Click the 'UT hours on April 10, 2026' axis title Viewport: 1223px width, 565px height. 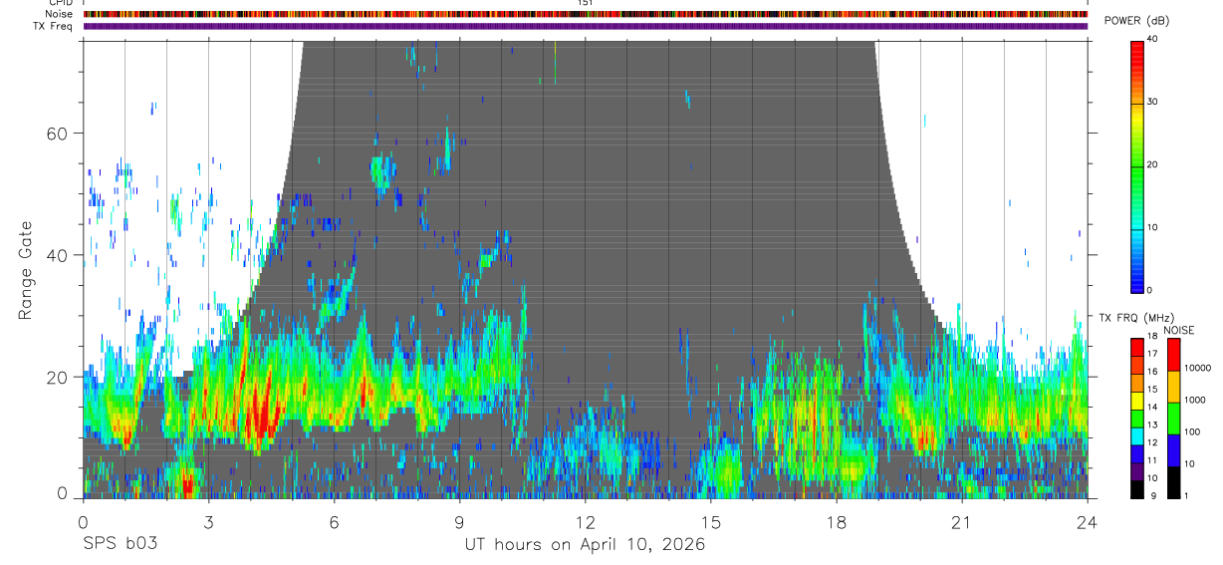pos(585,545)
